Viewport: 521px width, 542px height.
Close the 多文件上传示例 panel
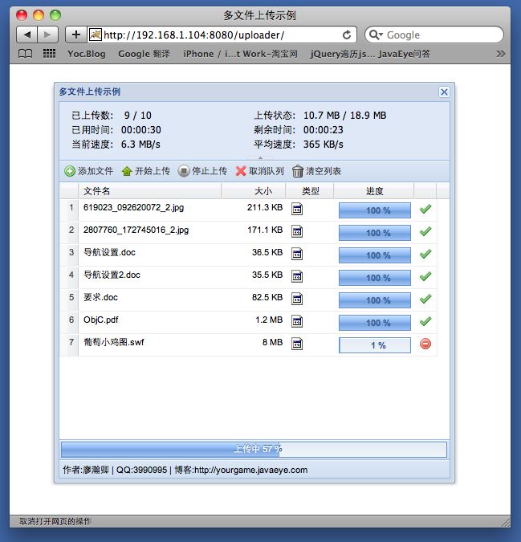[444, 92]
